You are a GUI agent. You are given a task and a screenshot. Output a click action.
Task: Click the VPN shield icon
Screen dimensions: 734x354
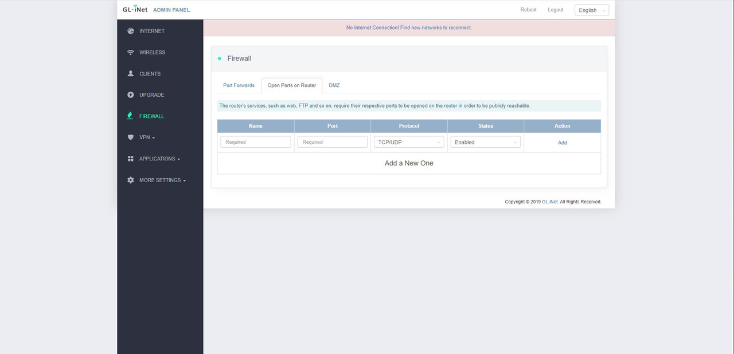coord(131,137)
